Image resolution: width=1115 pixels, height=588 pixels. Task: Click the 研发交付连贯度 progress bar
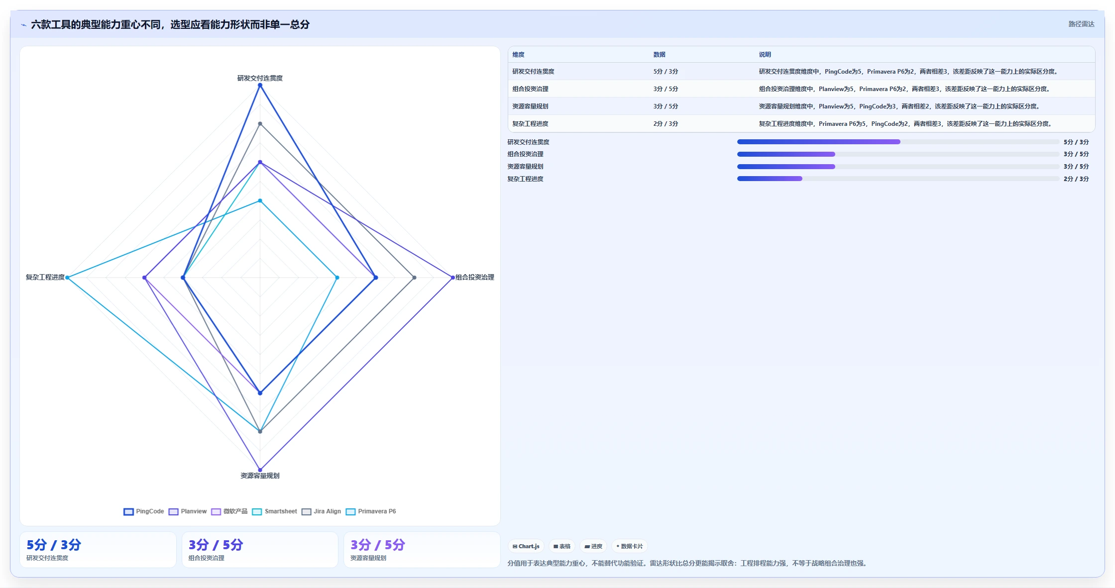898,142
